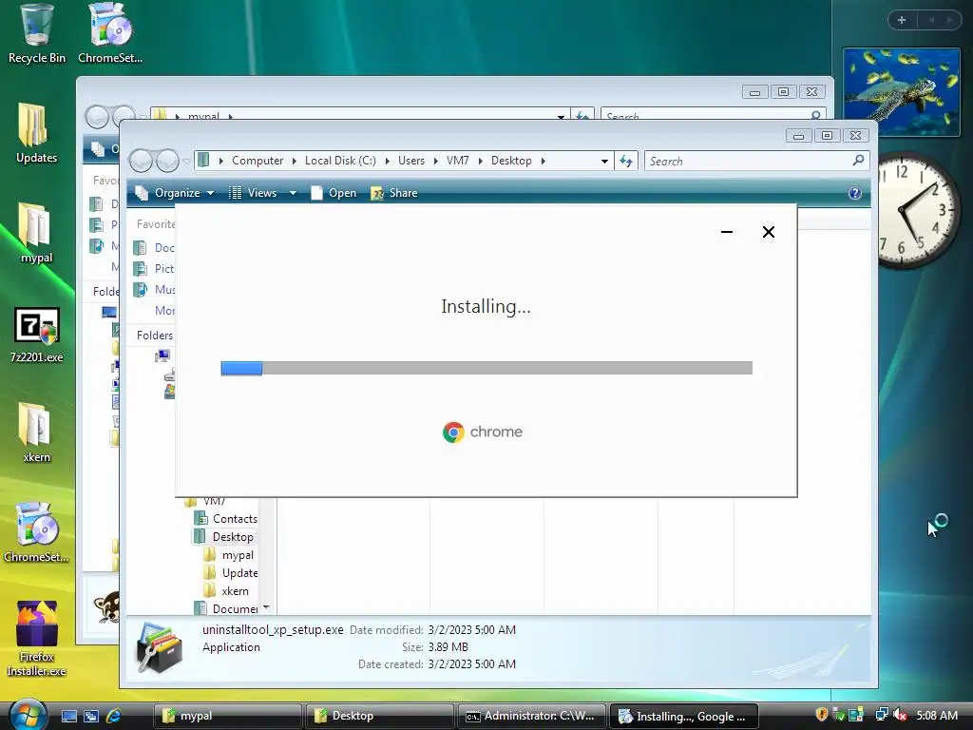The image size is (973, 730).
Task: Open the Organize menu
Action: pyautogui.click(x=175, y=193)
